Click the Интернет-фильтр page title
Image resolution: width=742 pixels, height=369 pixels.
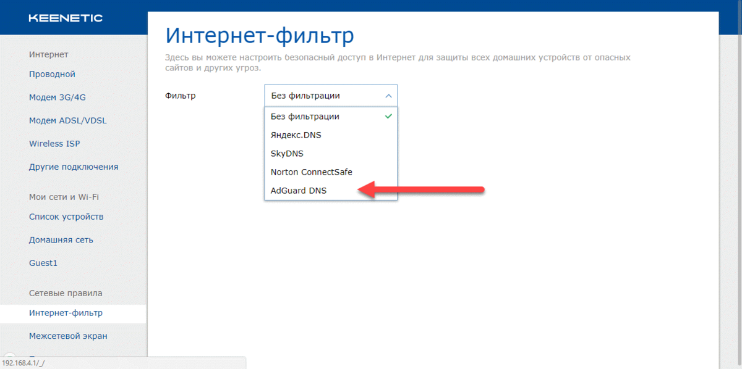[x=260, y=36]
